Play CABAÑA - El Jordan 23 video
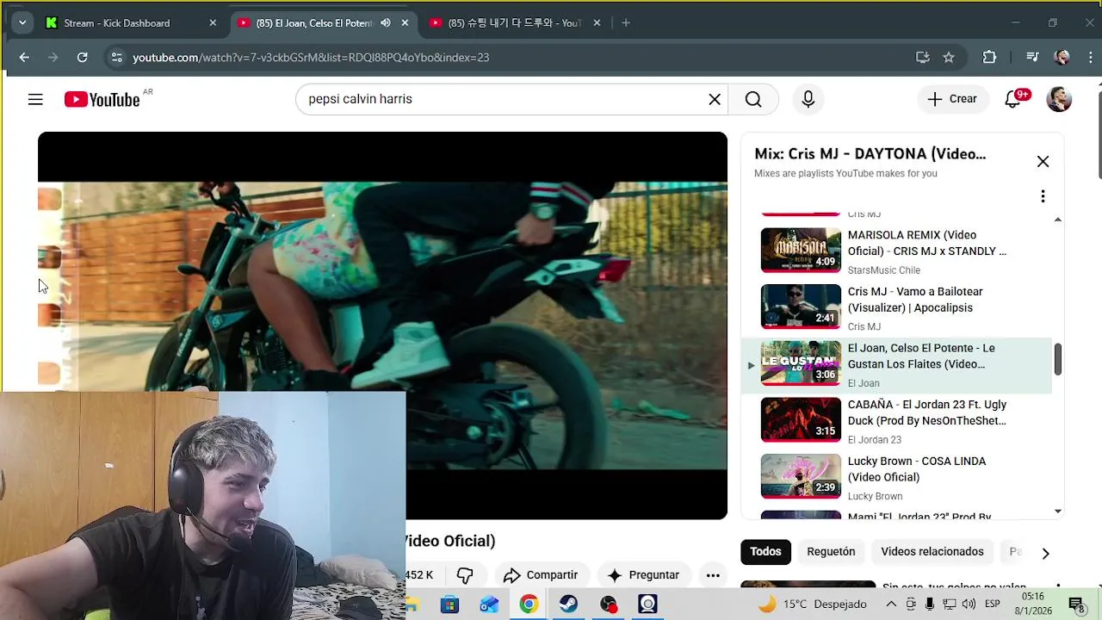1102x620 pixels. 896,420
